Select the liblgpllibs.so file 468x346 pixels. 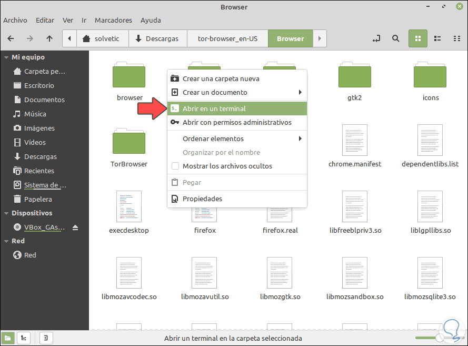click(x=430, y=206)
